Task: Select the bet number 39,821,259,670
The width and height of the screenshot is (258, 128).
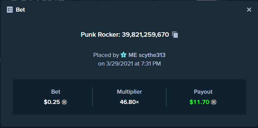Action: click(145, 35)
